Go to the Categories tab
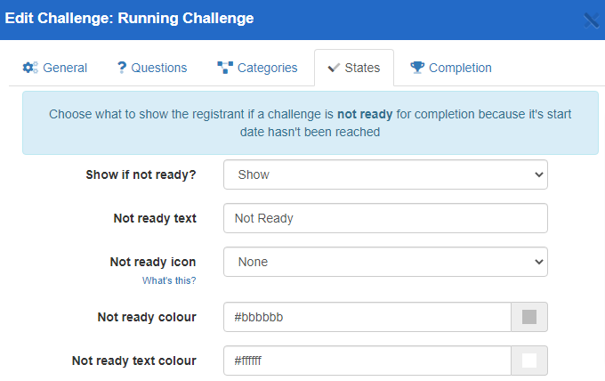605x381 pixels. point(256,68)
